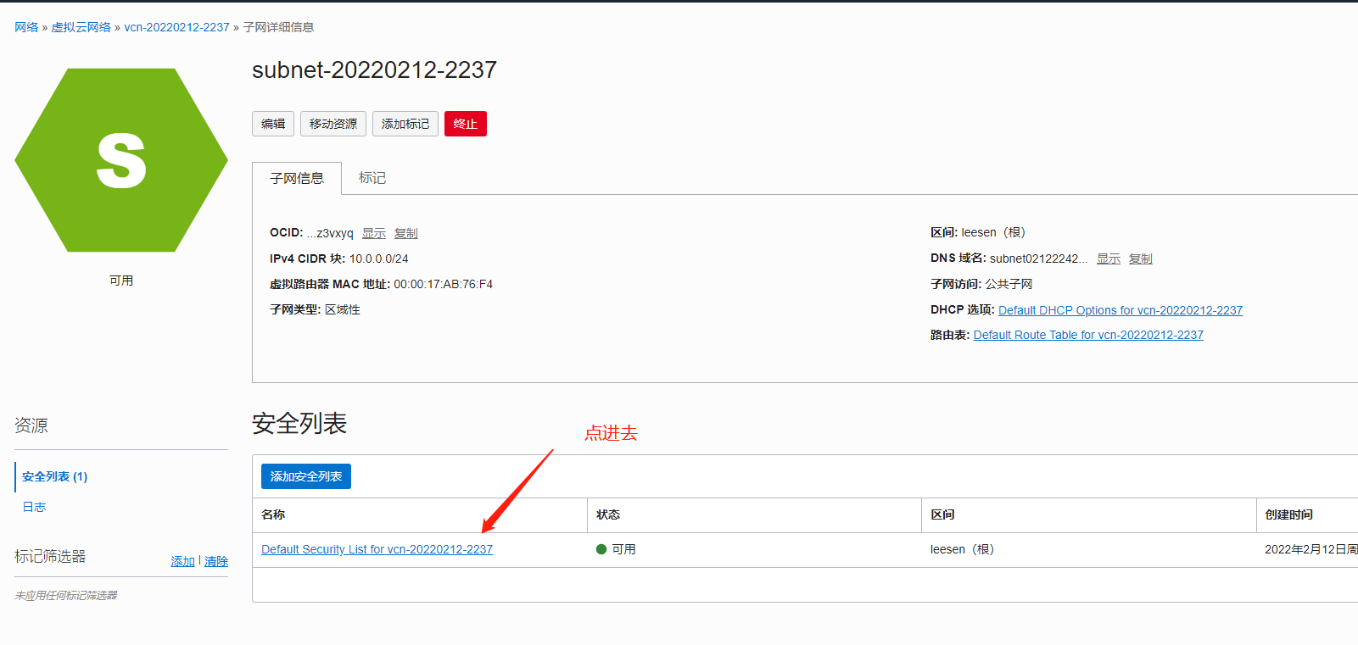Open Default Route Table link
The image size is (1358, 645).
click(x=1088, y=335)
